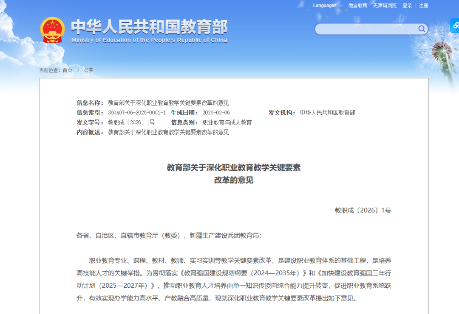Click the 内容概述 summary text
The height and width of the screenshot is (314, 459).
coord(168,132)
